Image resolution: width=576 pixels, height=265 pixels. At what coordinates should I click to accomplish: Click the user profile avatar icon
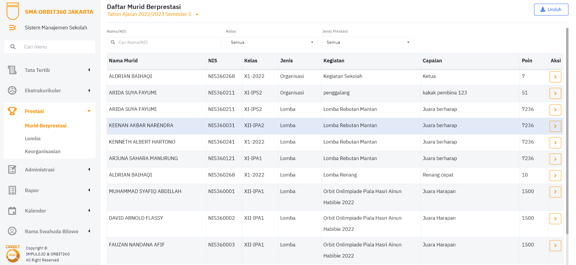pyautogui.click(x=12, y=231)
